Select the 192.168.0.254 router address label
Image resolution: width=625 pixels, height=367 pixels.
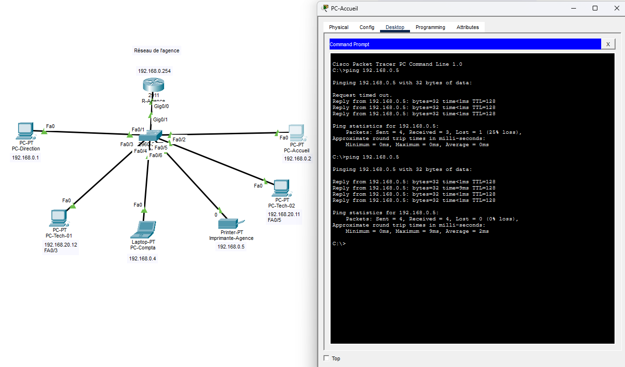[x=155, y=71]
